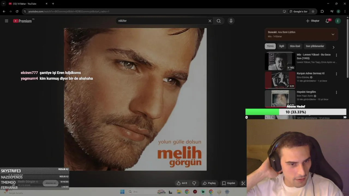Bookmark this page with the star

tap(313, 11)
